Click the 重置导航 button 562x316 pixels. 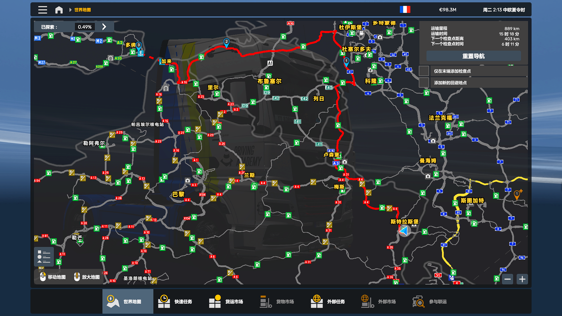(x=474, y=56)
